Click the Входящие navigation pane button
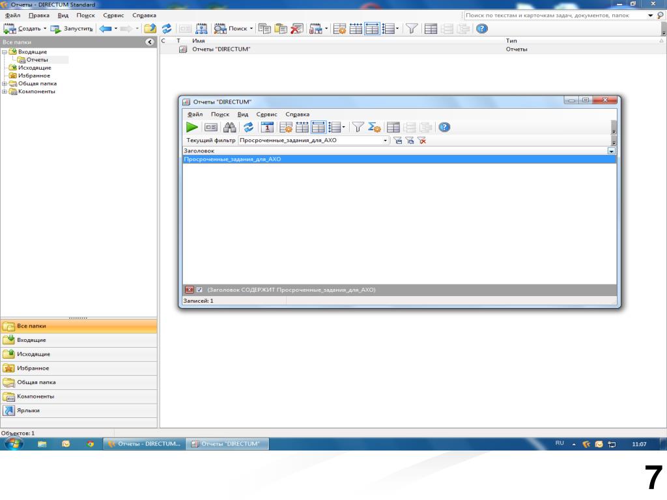The image size is (667, 500). point(79,340)
